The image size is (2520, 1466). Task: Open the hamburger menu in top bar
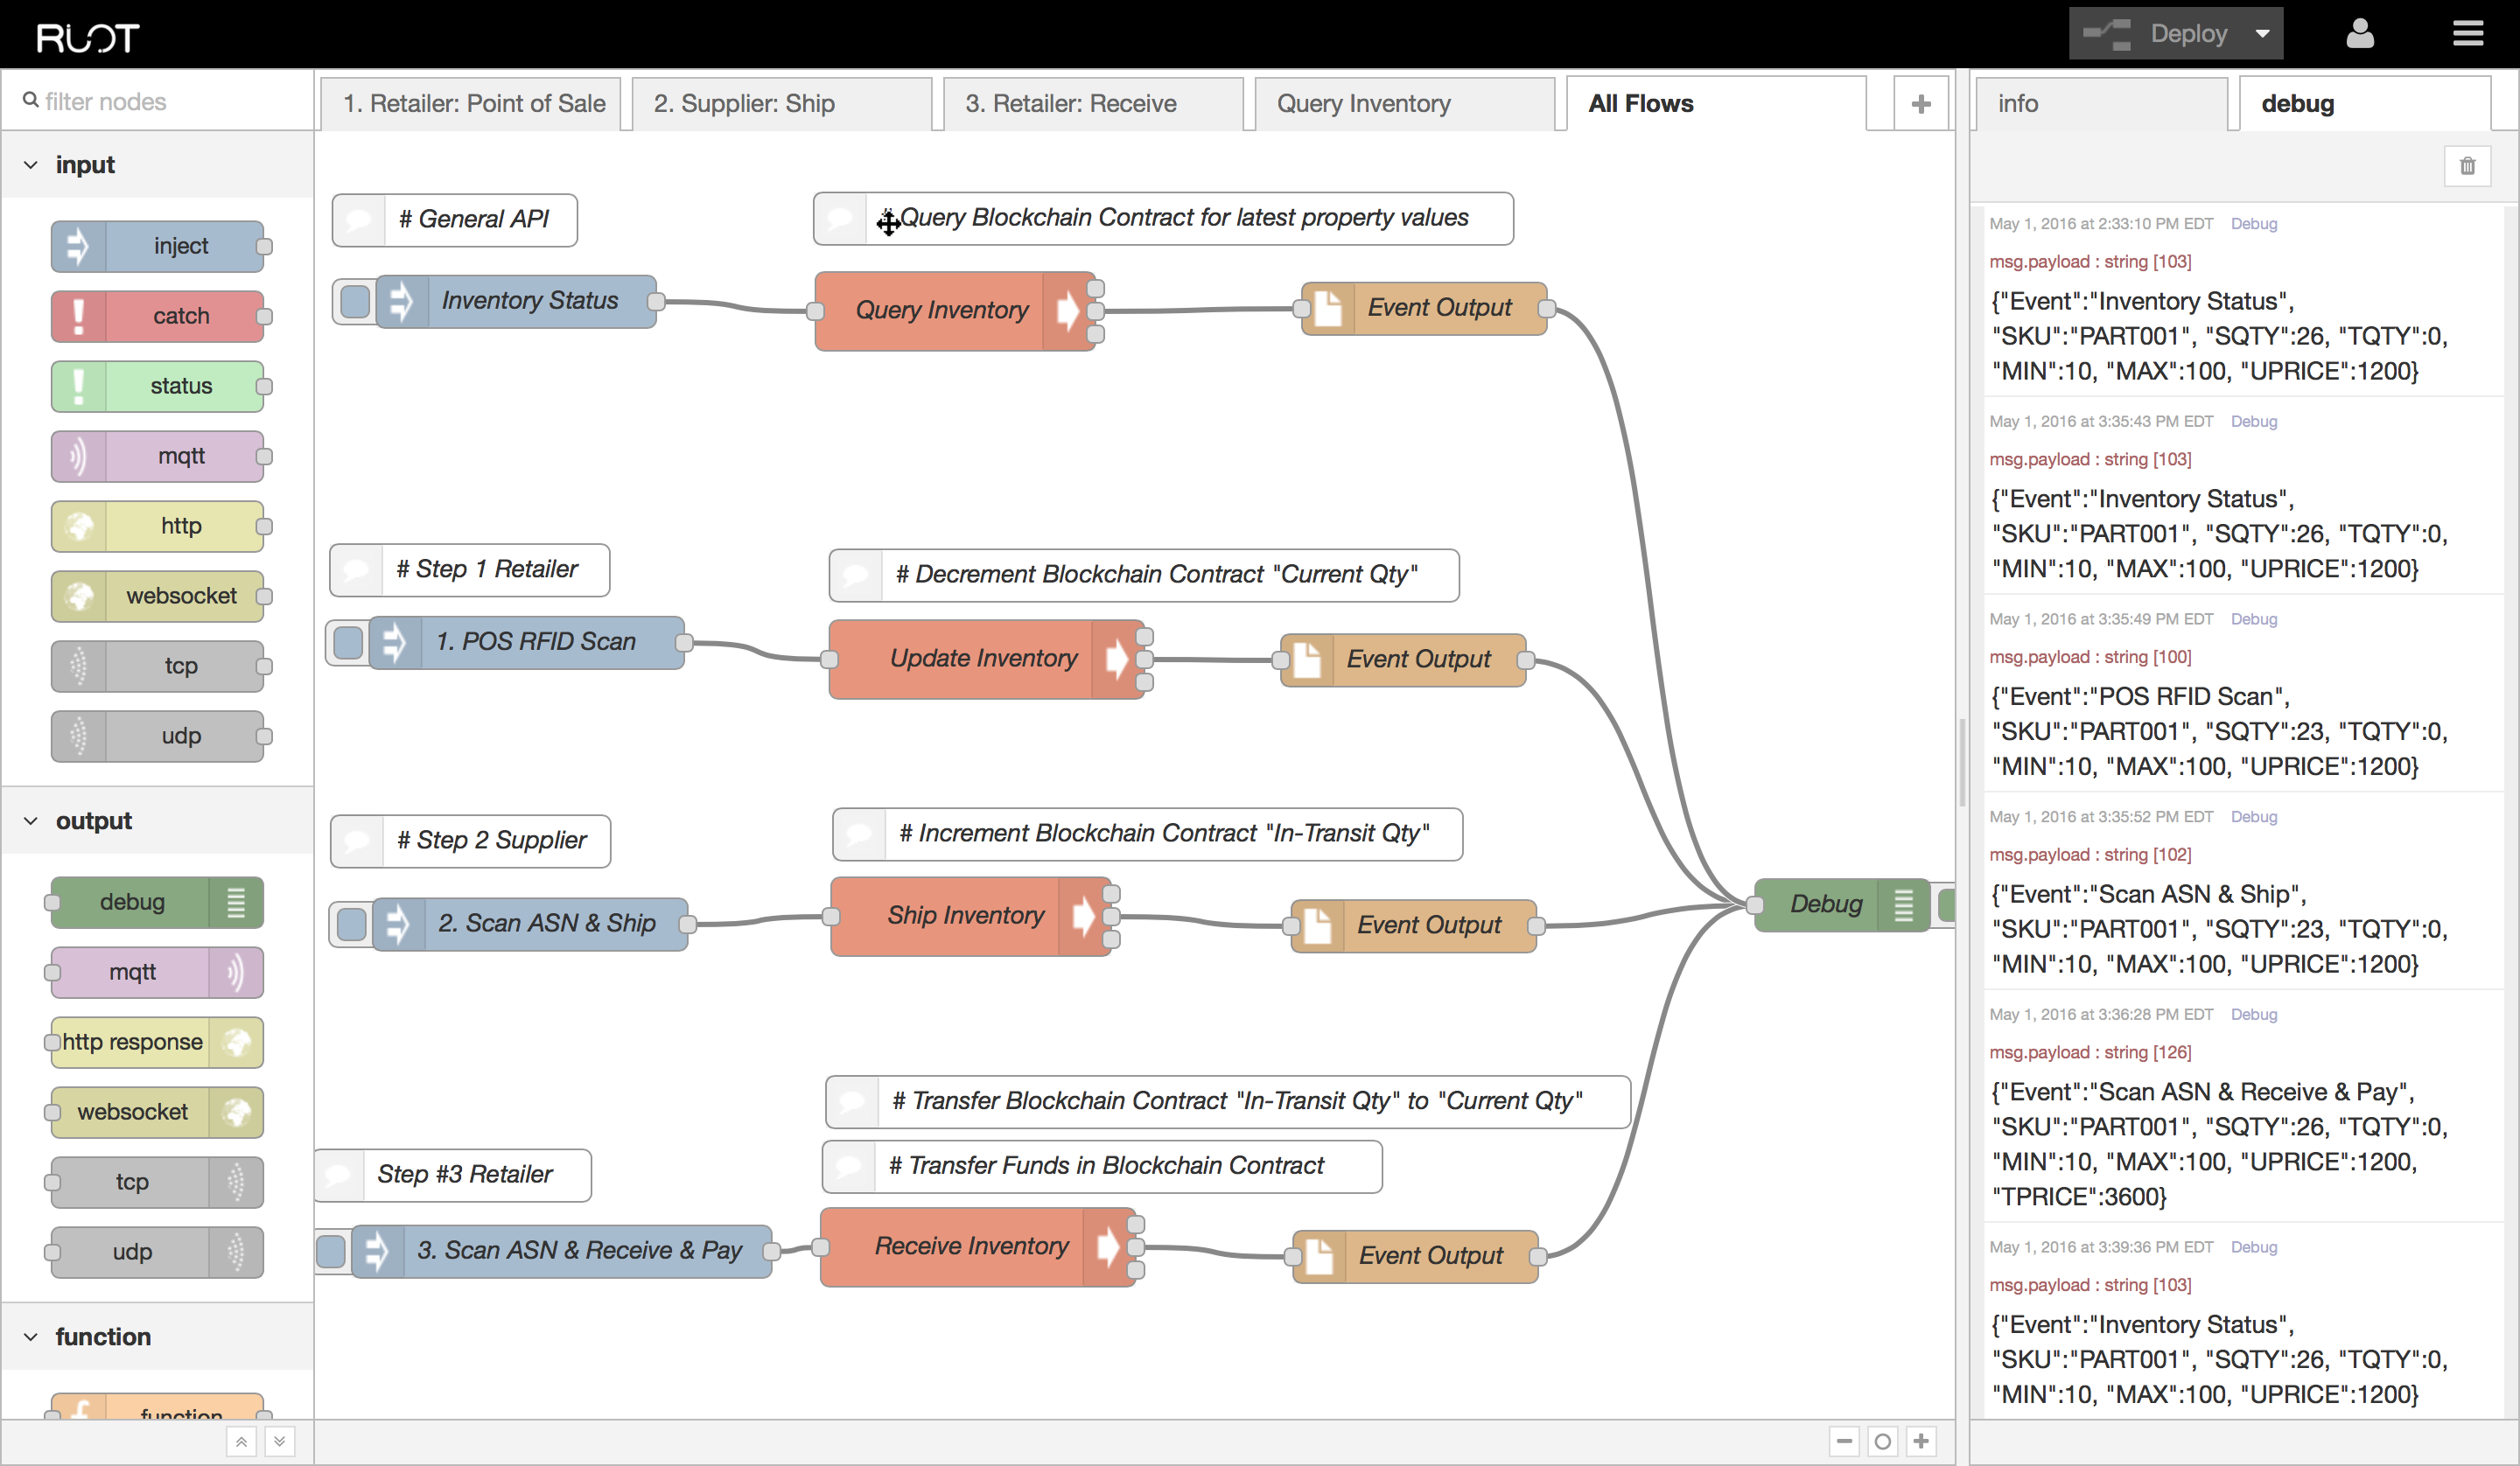2467,34
